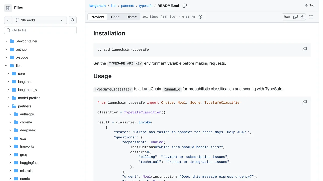323x181 pixels.
Task: Switch to the Preview tab
Action: [x=97, y=17]
